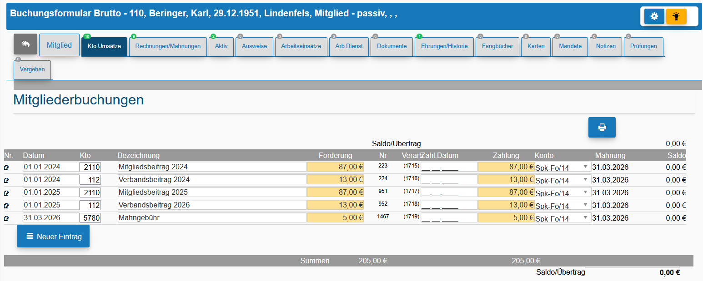Open the Vergehen tab
This screenshot has width=703, height=281.
pos(32,70)
